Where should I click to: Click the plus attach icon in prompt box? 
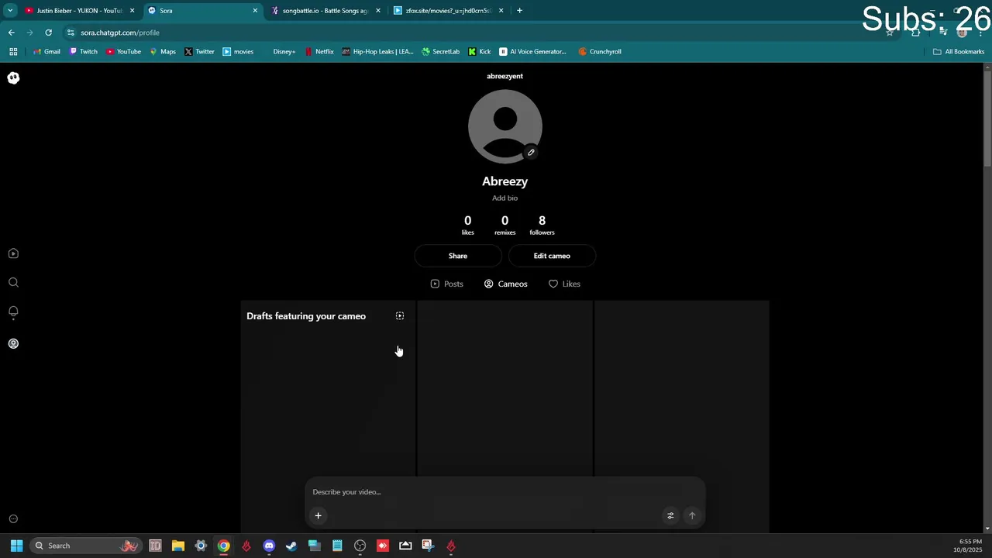point(318,515)
